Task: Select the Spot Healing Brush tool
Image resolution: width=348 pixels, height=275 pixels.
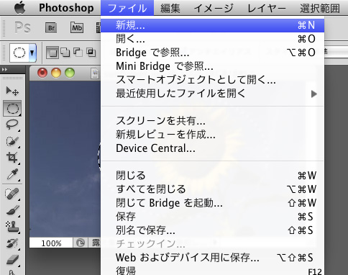Action: click(12, 194)
